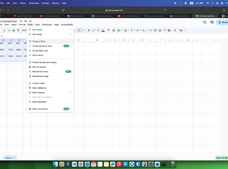Open Table 2 sheet tab dropdown
228x169 pixels.
15,158
